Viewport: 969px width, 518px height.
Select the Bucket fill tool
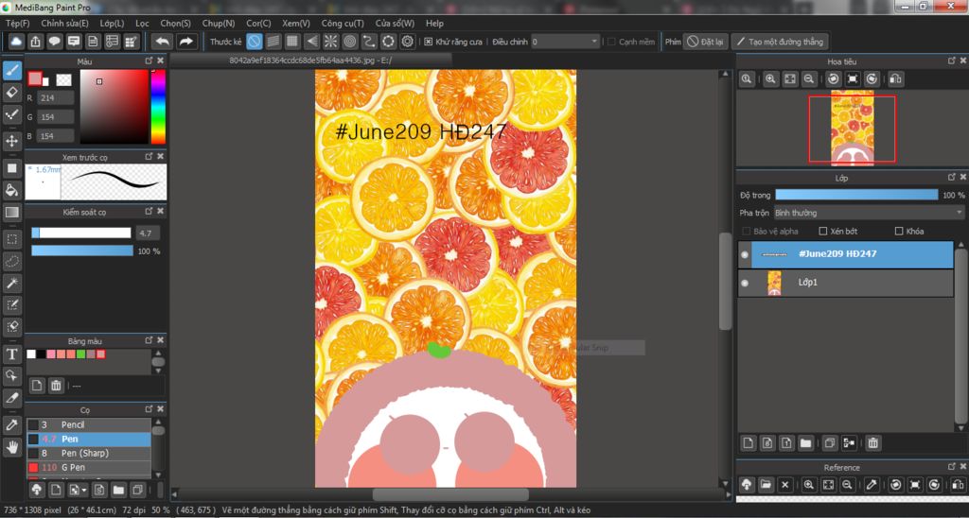coord(11,190)
